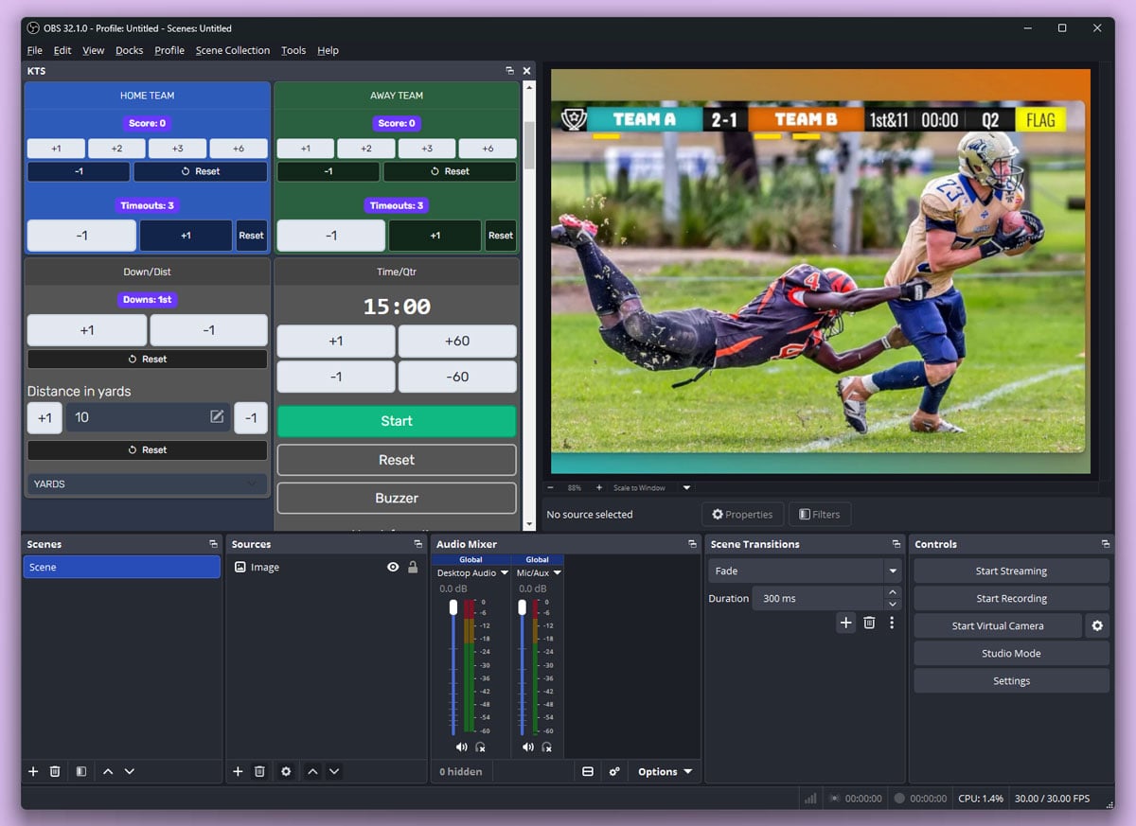Add a new source with the plus icon

pos(238,771)
